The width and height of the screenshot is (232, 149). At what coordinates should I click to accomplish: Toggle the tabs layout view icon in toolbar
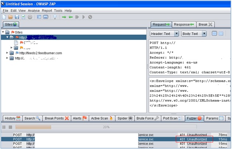click(39, 17)
